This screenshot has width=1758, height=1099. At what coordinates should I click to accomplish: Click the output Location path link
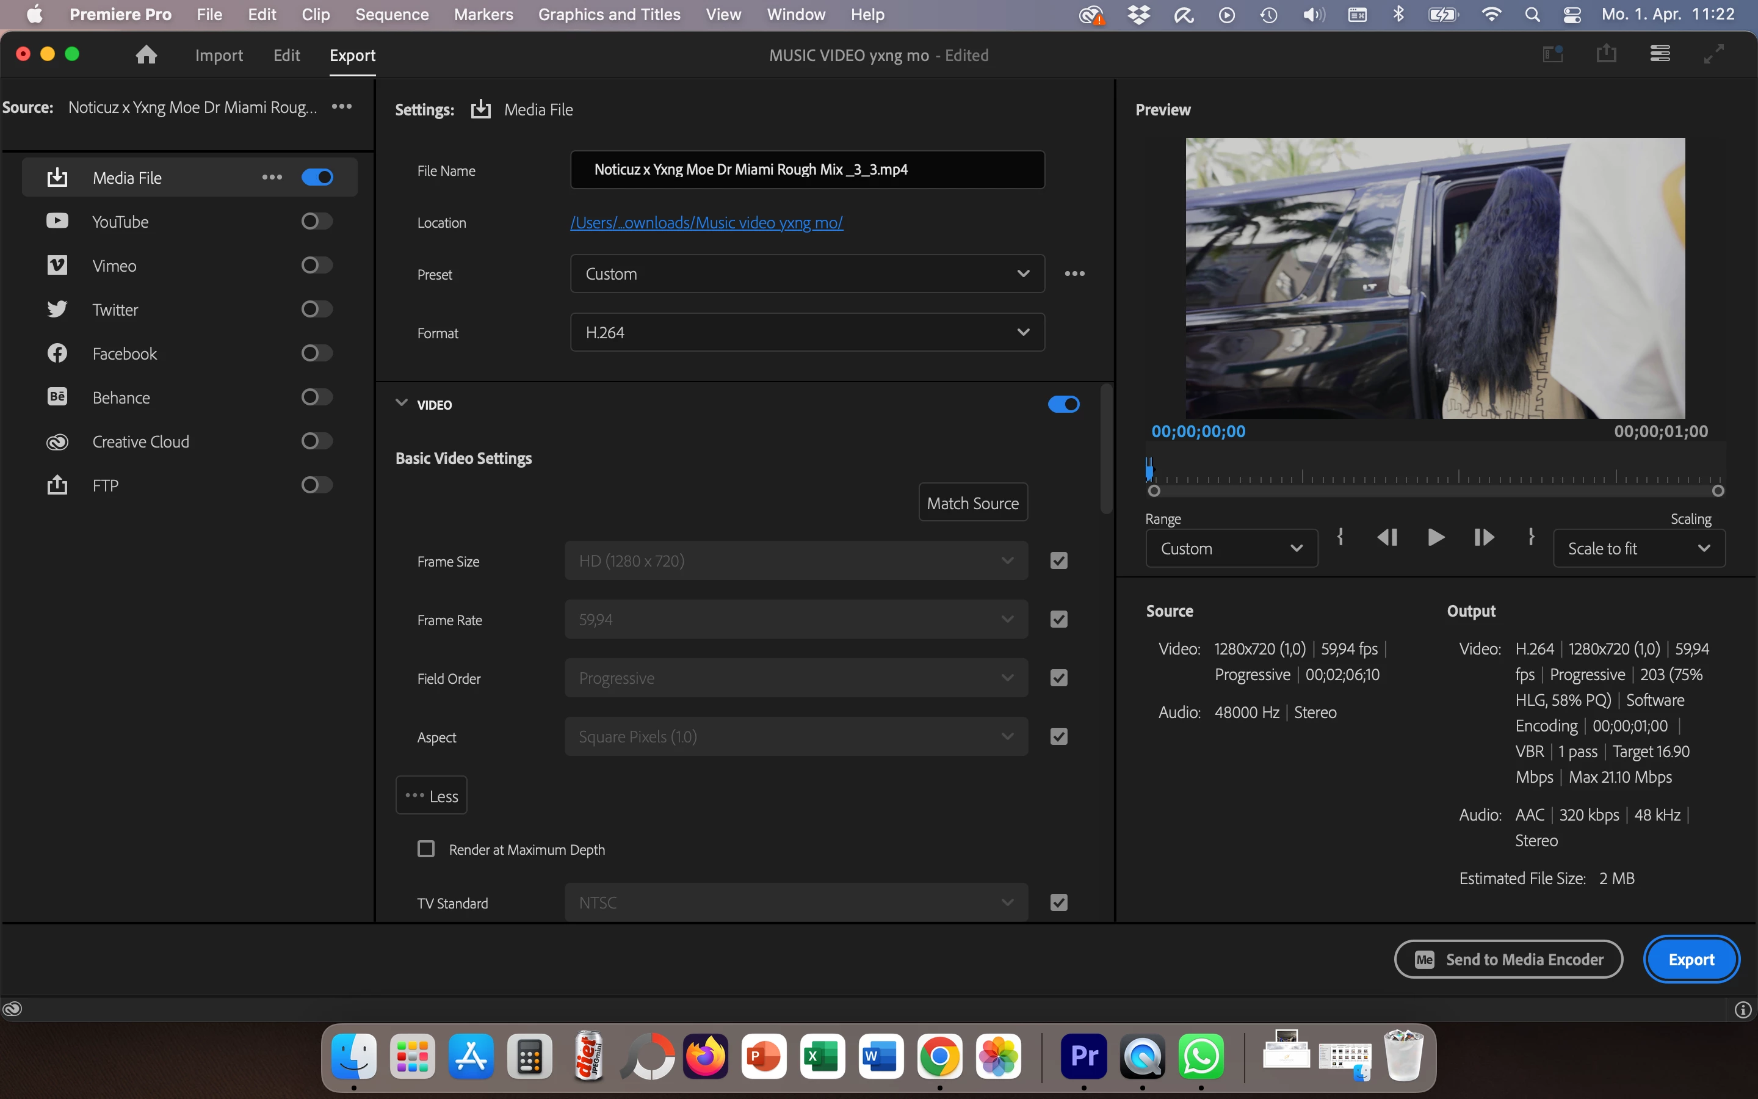pos(706,222)
